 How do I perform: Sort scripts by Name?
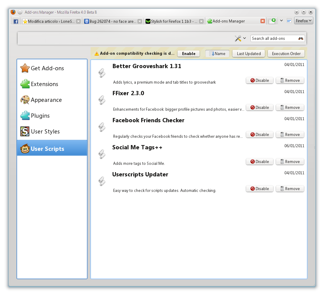217,54
